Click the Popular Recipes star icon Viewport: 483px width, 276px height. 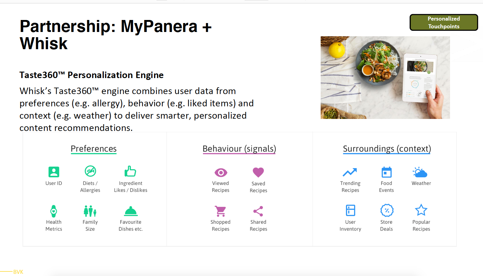(421, 210)
